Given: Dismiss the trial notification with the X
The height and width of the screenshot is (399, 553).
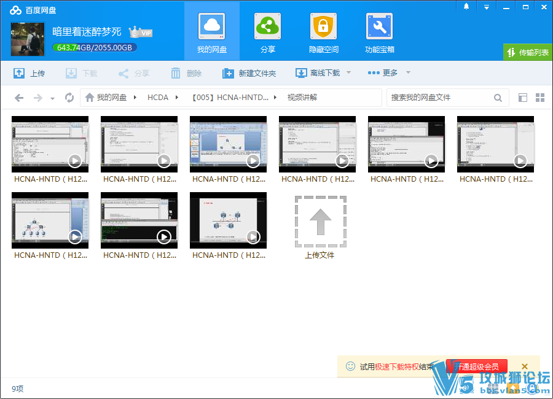Looking at the screenshot, I should point(525,366).
